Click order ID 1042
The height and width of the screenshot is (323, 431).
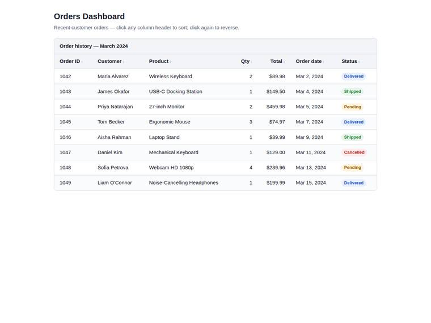coord(65,76)
